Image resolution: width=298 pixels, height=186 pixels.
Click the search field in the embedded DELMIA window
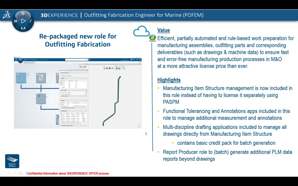(x=77, y=60)
